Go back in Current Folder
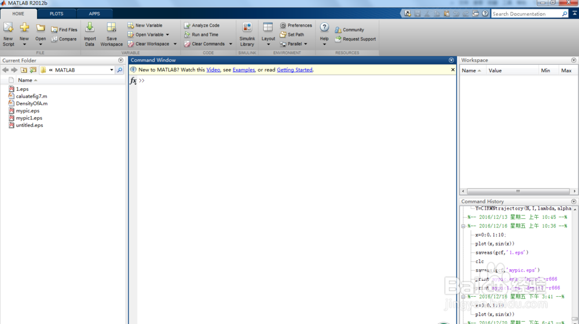Image resolution: width=579 pixels, height=324 pixels. tap(5, 70)
